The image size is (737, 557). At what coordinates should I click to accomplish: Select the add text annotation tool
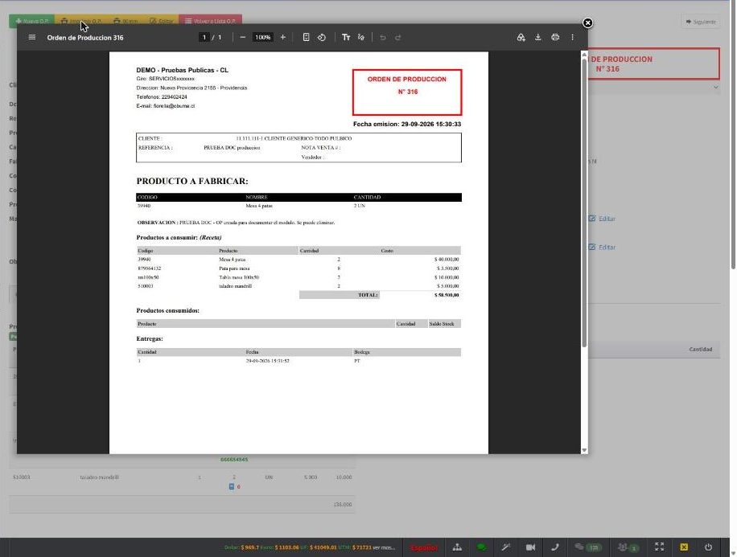tap(346, 37)
